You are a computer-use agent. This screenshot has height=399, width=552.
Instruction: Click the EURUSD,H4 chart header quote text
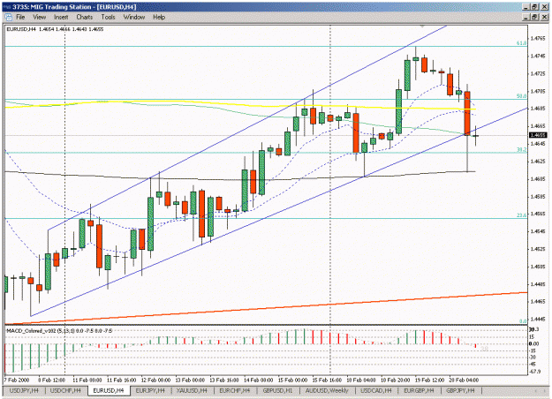[55, 29]
